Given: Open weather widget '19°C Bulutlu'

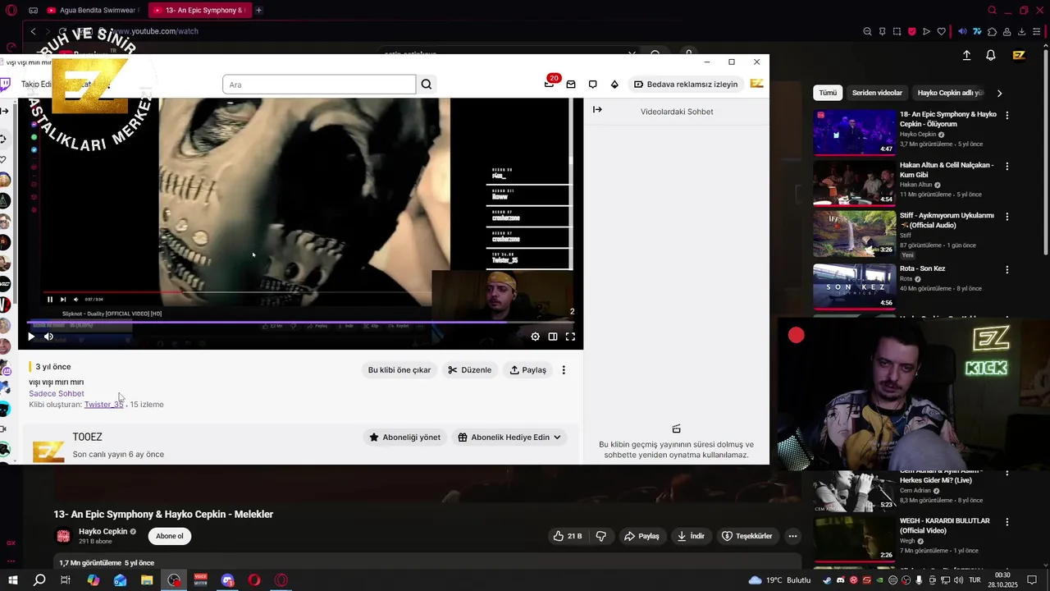Looking at the screenshot, I should (779, 580).
